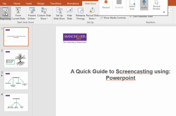Open the File tab

pyautogui.click(x=4, y=4)
